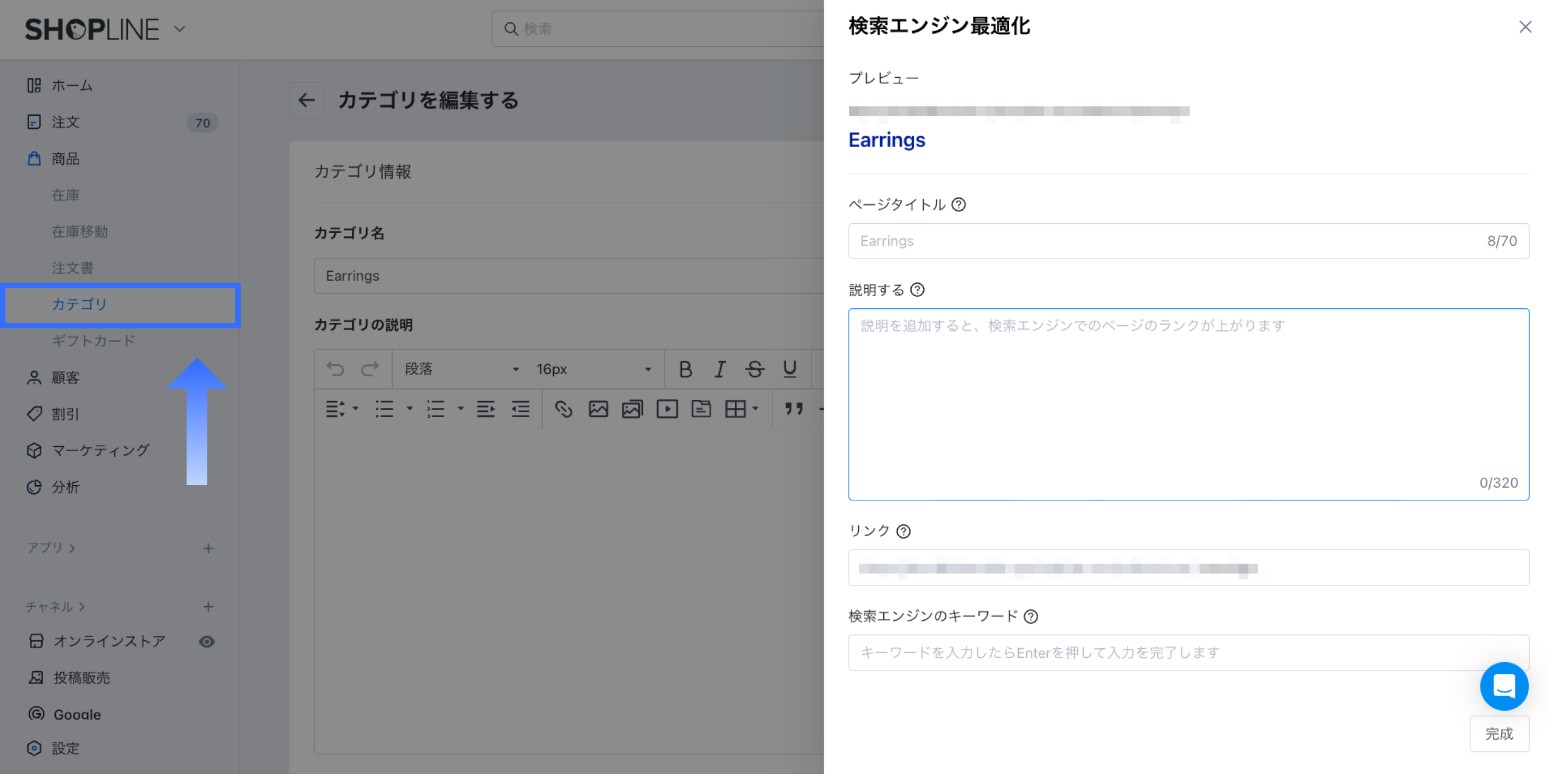Image resolution: width=1550 pixels, height=774 pixels.
Task: Toggle underline formatting
Action: point(790,369)
